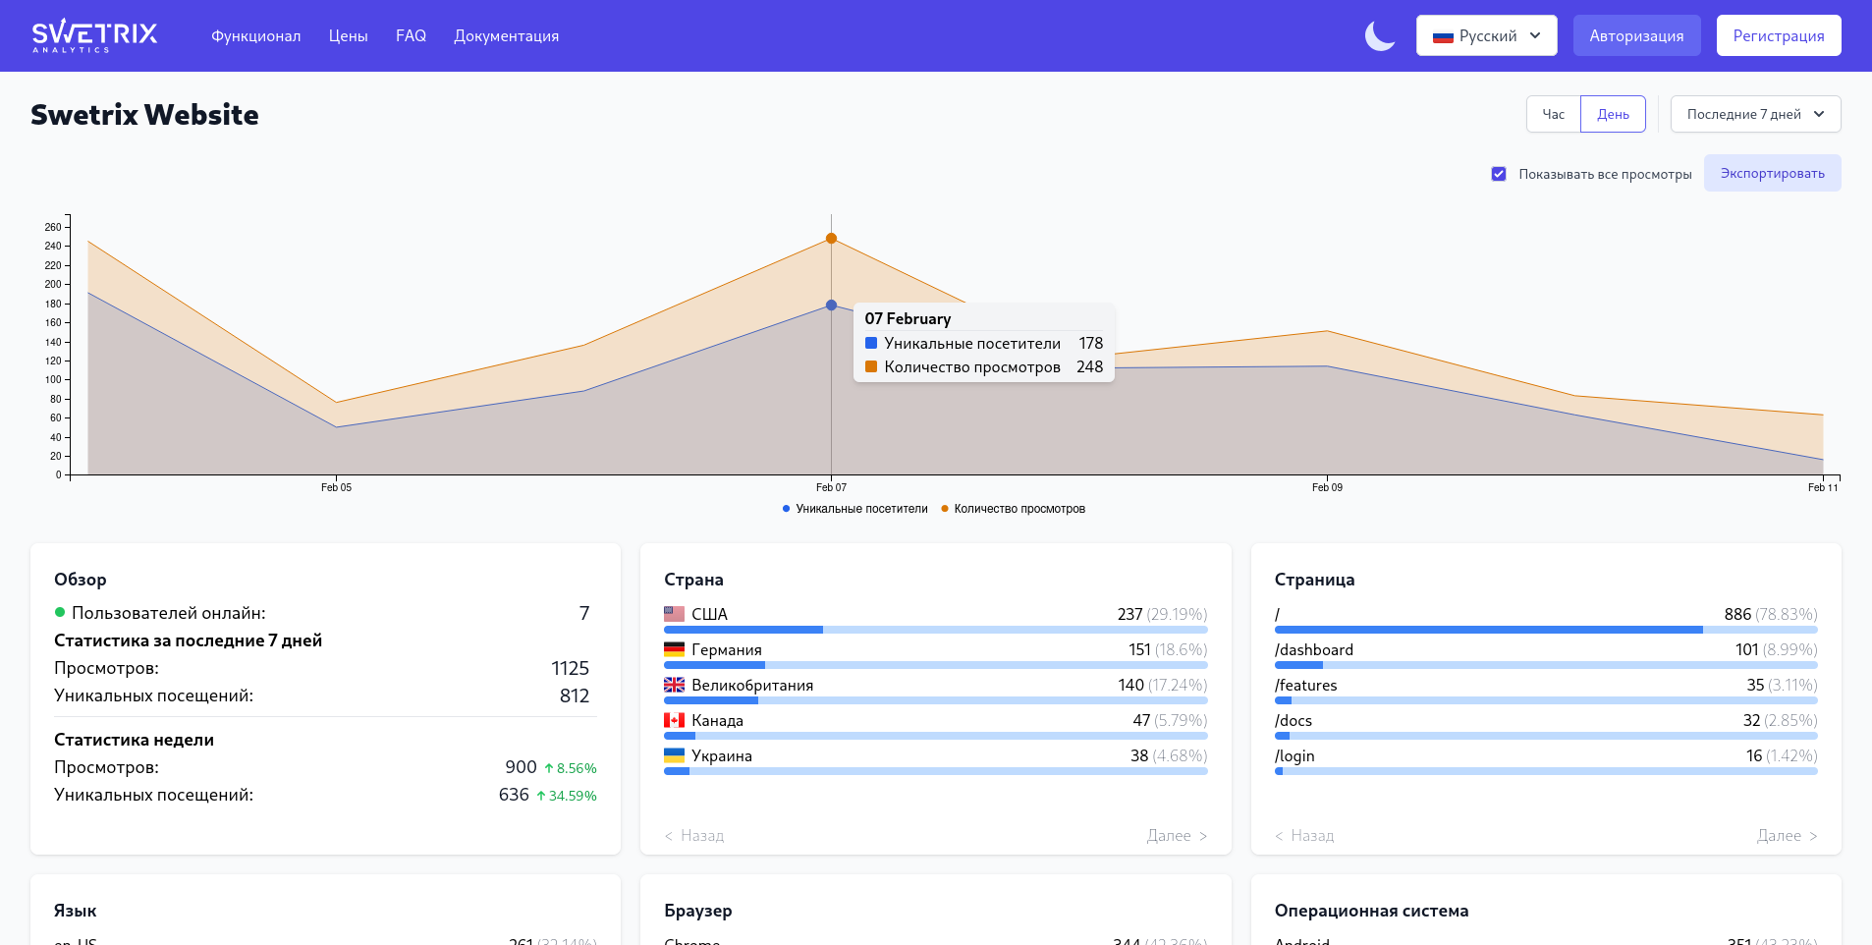Click the orange data point on Feb 07
This screenshot has width=1872, height=945.
click(x=831, y=239)
